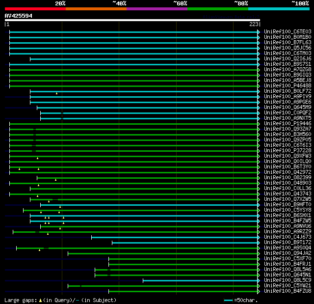Image resolution: width=314 pixels, height=304 pixels.
Task: Click the UniRef100_B0LF72 label
Action: pos(288,91)
